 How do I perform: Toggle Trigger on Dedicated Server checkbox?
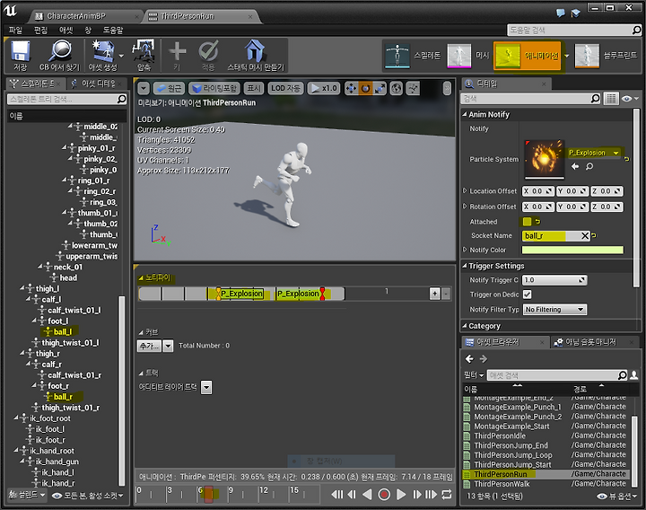[x=527, y=295]
